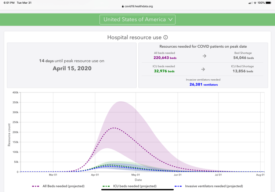Toggle All Beds needed (projected) legend entry

(58, 186)
